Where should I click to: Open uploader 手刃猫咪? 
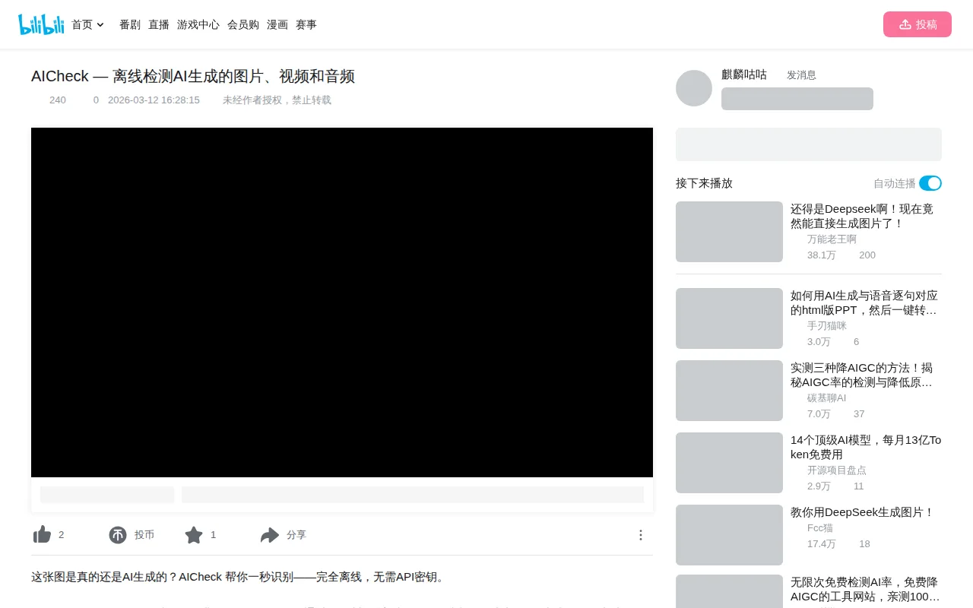[x=827, y=325]
